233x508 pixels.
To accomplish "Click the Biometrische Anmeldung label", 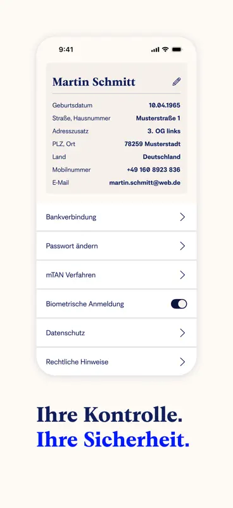I will click(x=85, y=304).
